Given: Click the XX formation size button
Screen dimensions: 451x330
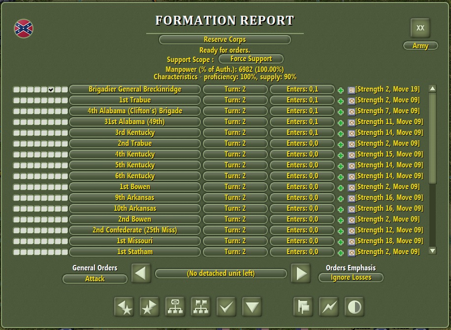Looking at the screenshot, I should coord(420,28).
